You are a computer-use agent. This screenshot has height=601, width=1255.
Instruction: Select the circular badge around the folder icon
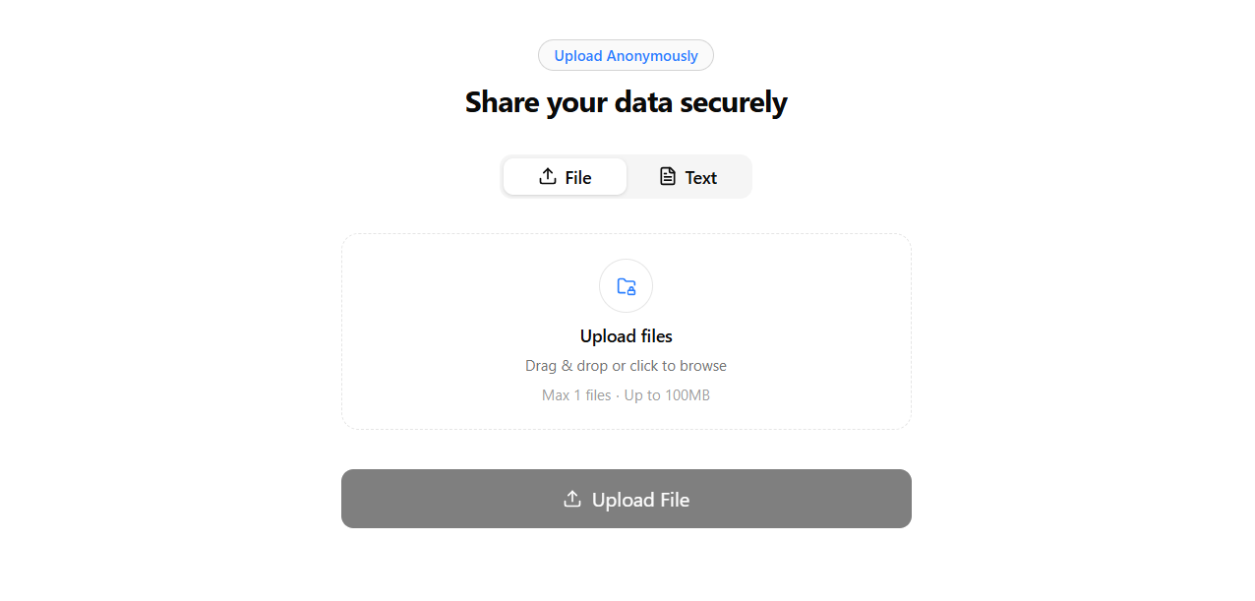627,286
